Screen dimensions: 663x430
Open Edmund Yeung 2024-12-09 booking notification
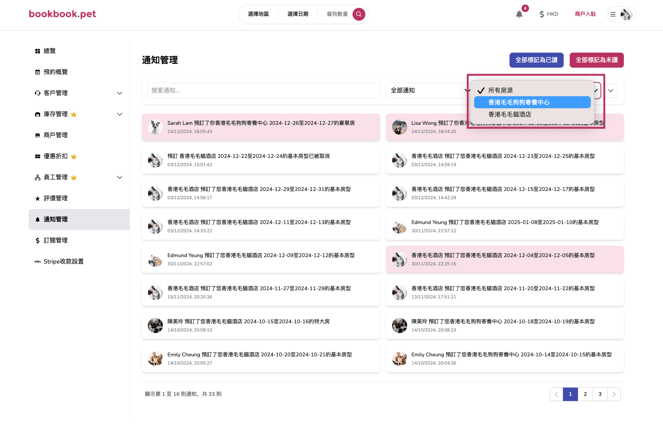click(261, 259)
